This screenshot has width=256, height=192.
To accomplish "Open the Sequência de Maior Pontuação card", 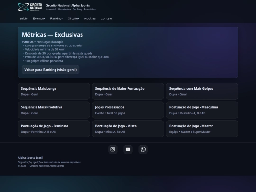I will 128,91.
